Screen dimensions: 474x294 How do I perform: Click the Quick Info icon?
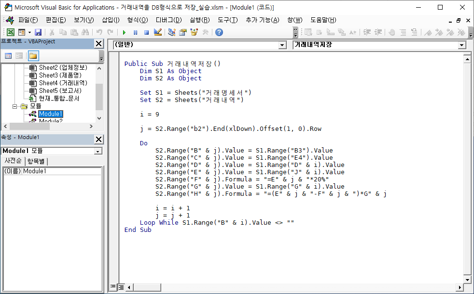pyautogui.click(x=331, y=32)
